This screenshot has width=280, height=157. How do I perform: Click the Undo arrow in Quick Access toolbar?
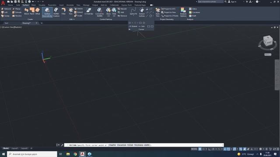33,2
